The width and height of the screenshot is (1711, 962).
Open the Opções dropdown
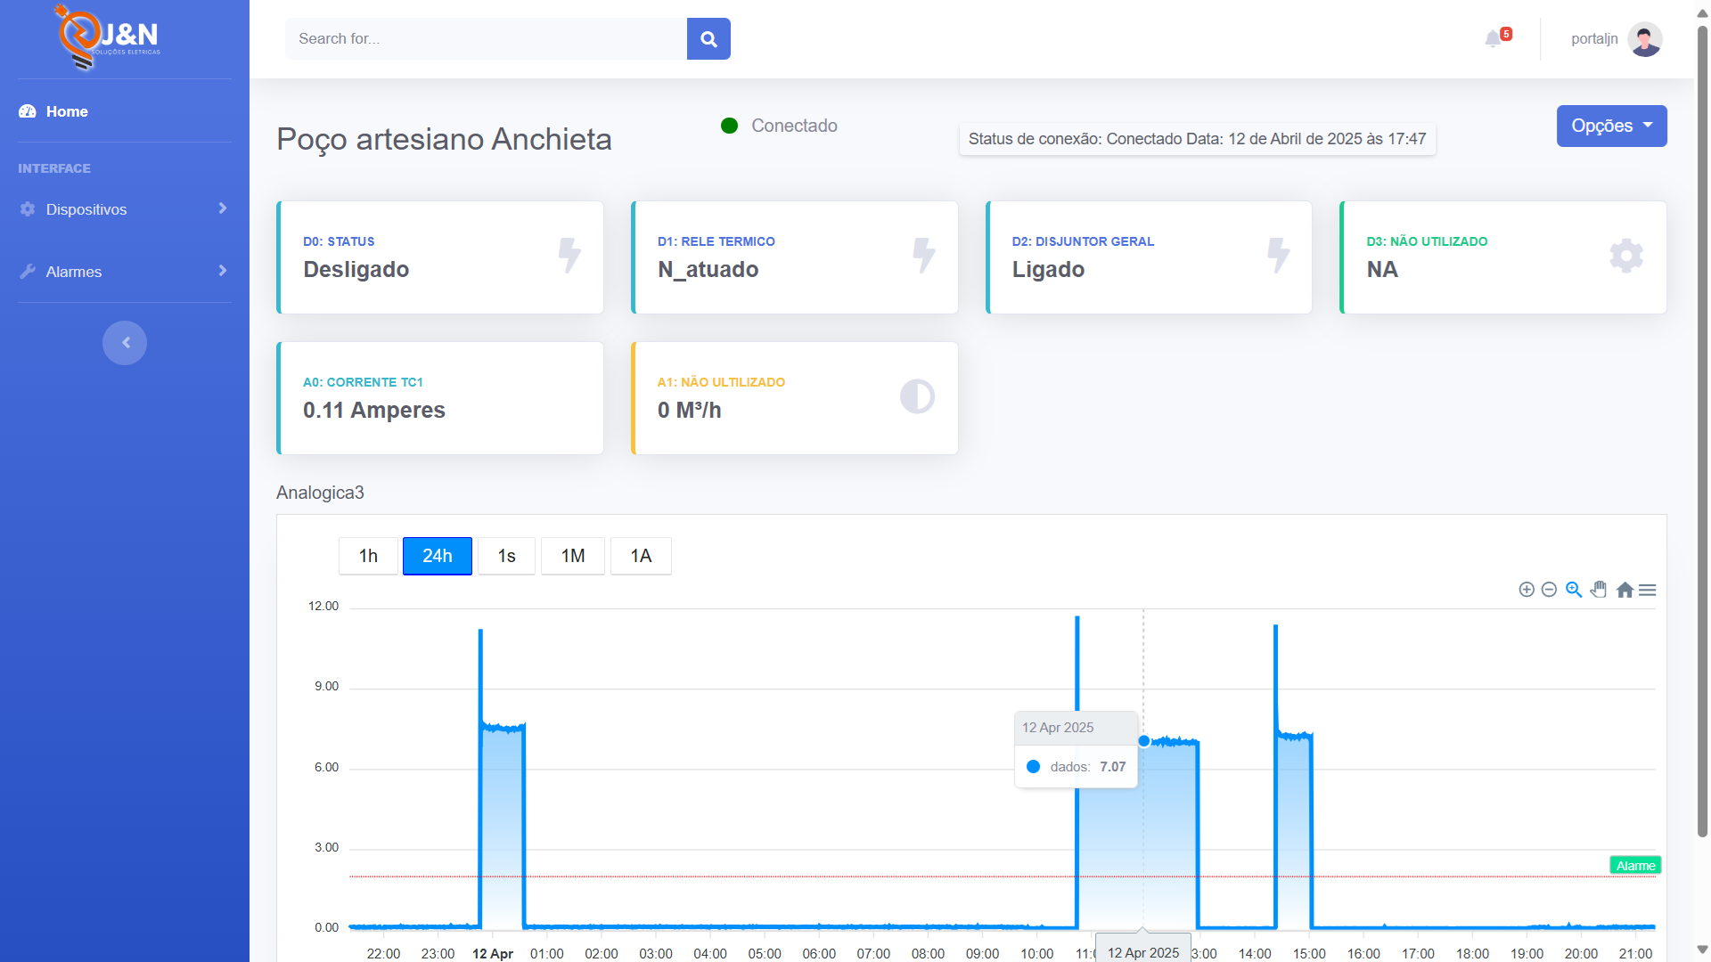[x=1611, y=126]
